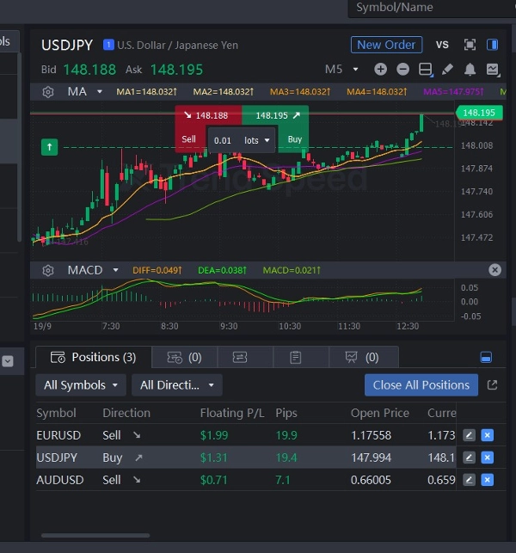This screenshot has width=516, height=553.
Task: Toggle the side panel layout button
Action: click(x=492, y=45)
